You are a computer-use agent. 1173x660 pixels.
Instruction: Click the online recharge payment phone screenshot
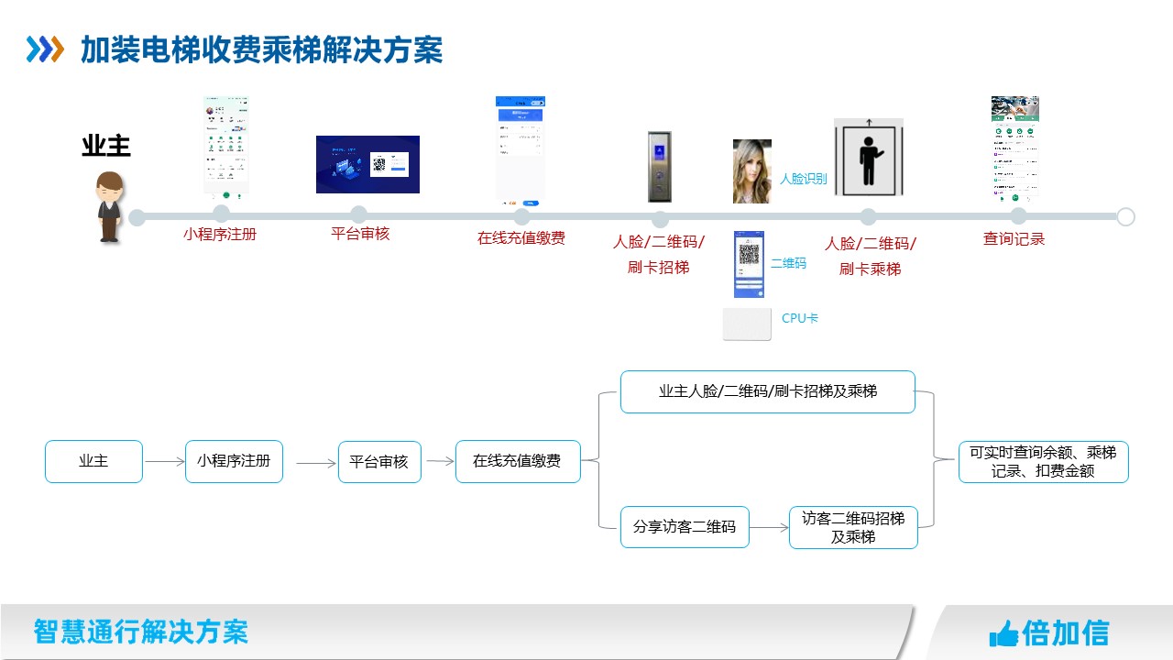point(520,150)
